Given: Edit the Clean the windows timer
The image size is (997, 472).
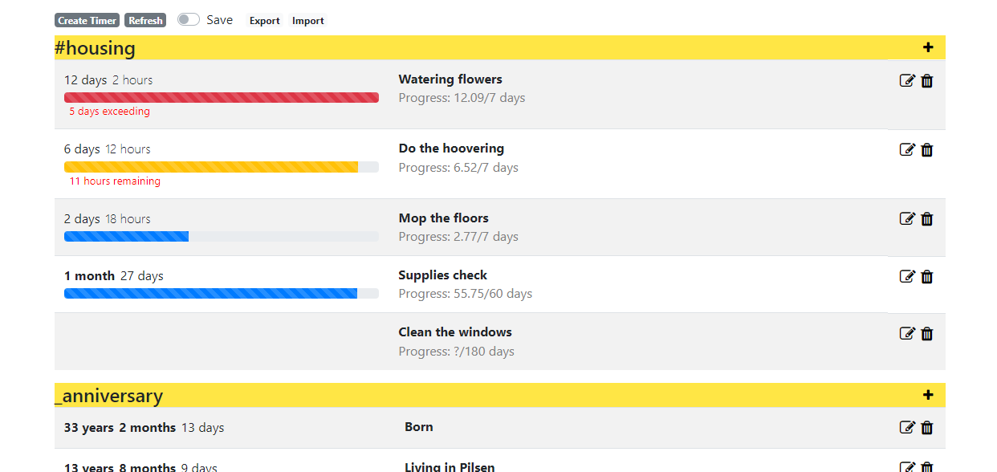Looking at the screenshot, I should pyautogui.click(x=907, y=333).
